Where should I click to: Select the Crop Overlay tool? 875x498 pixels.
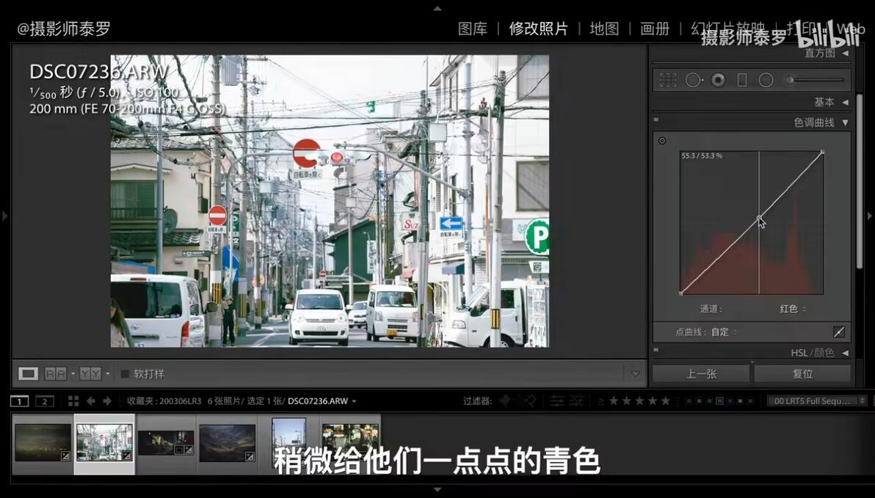click(668, 80)
